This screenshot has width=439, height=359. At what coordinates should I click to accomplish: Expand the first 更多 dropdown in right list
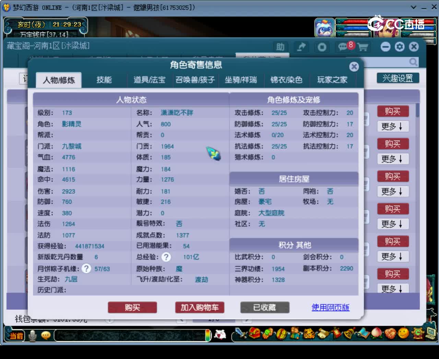(393, 127)
